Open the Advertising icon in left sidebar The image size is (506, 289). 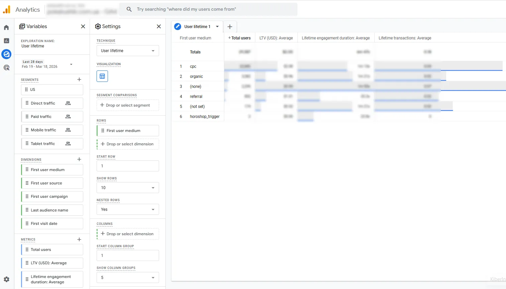click(6, 67)
